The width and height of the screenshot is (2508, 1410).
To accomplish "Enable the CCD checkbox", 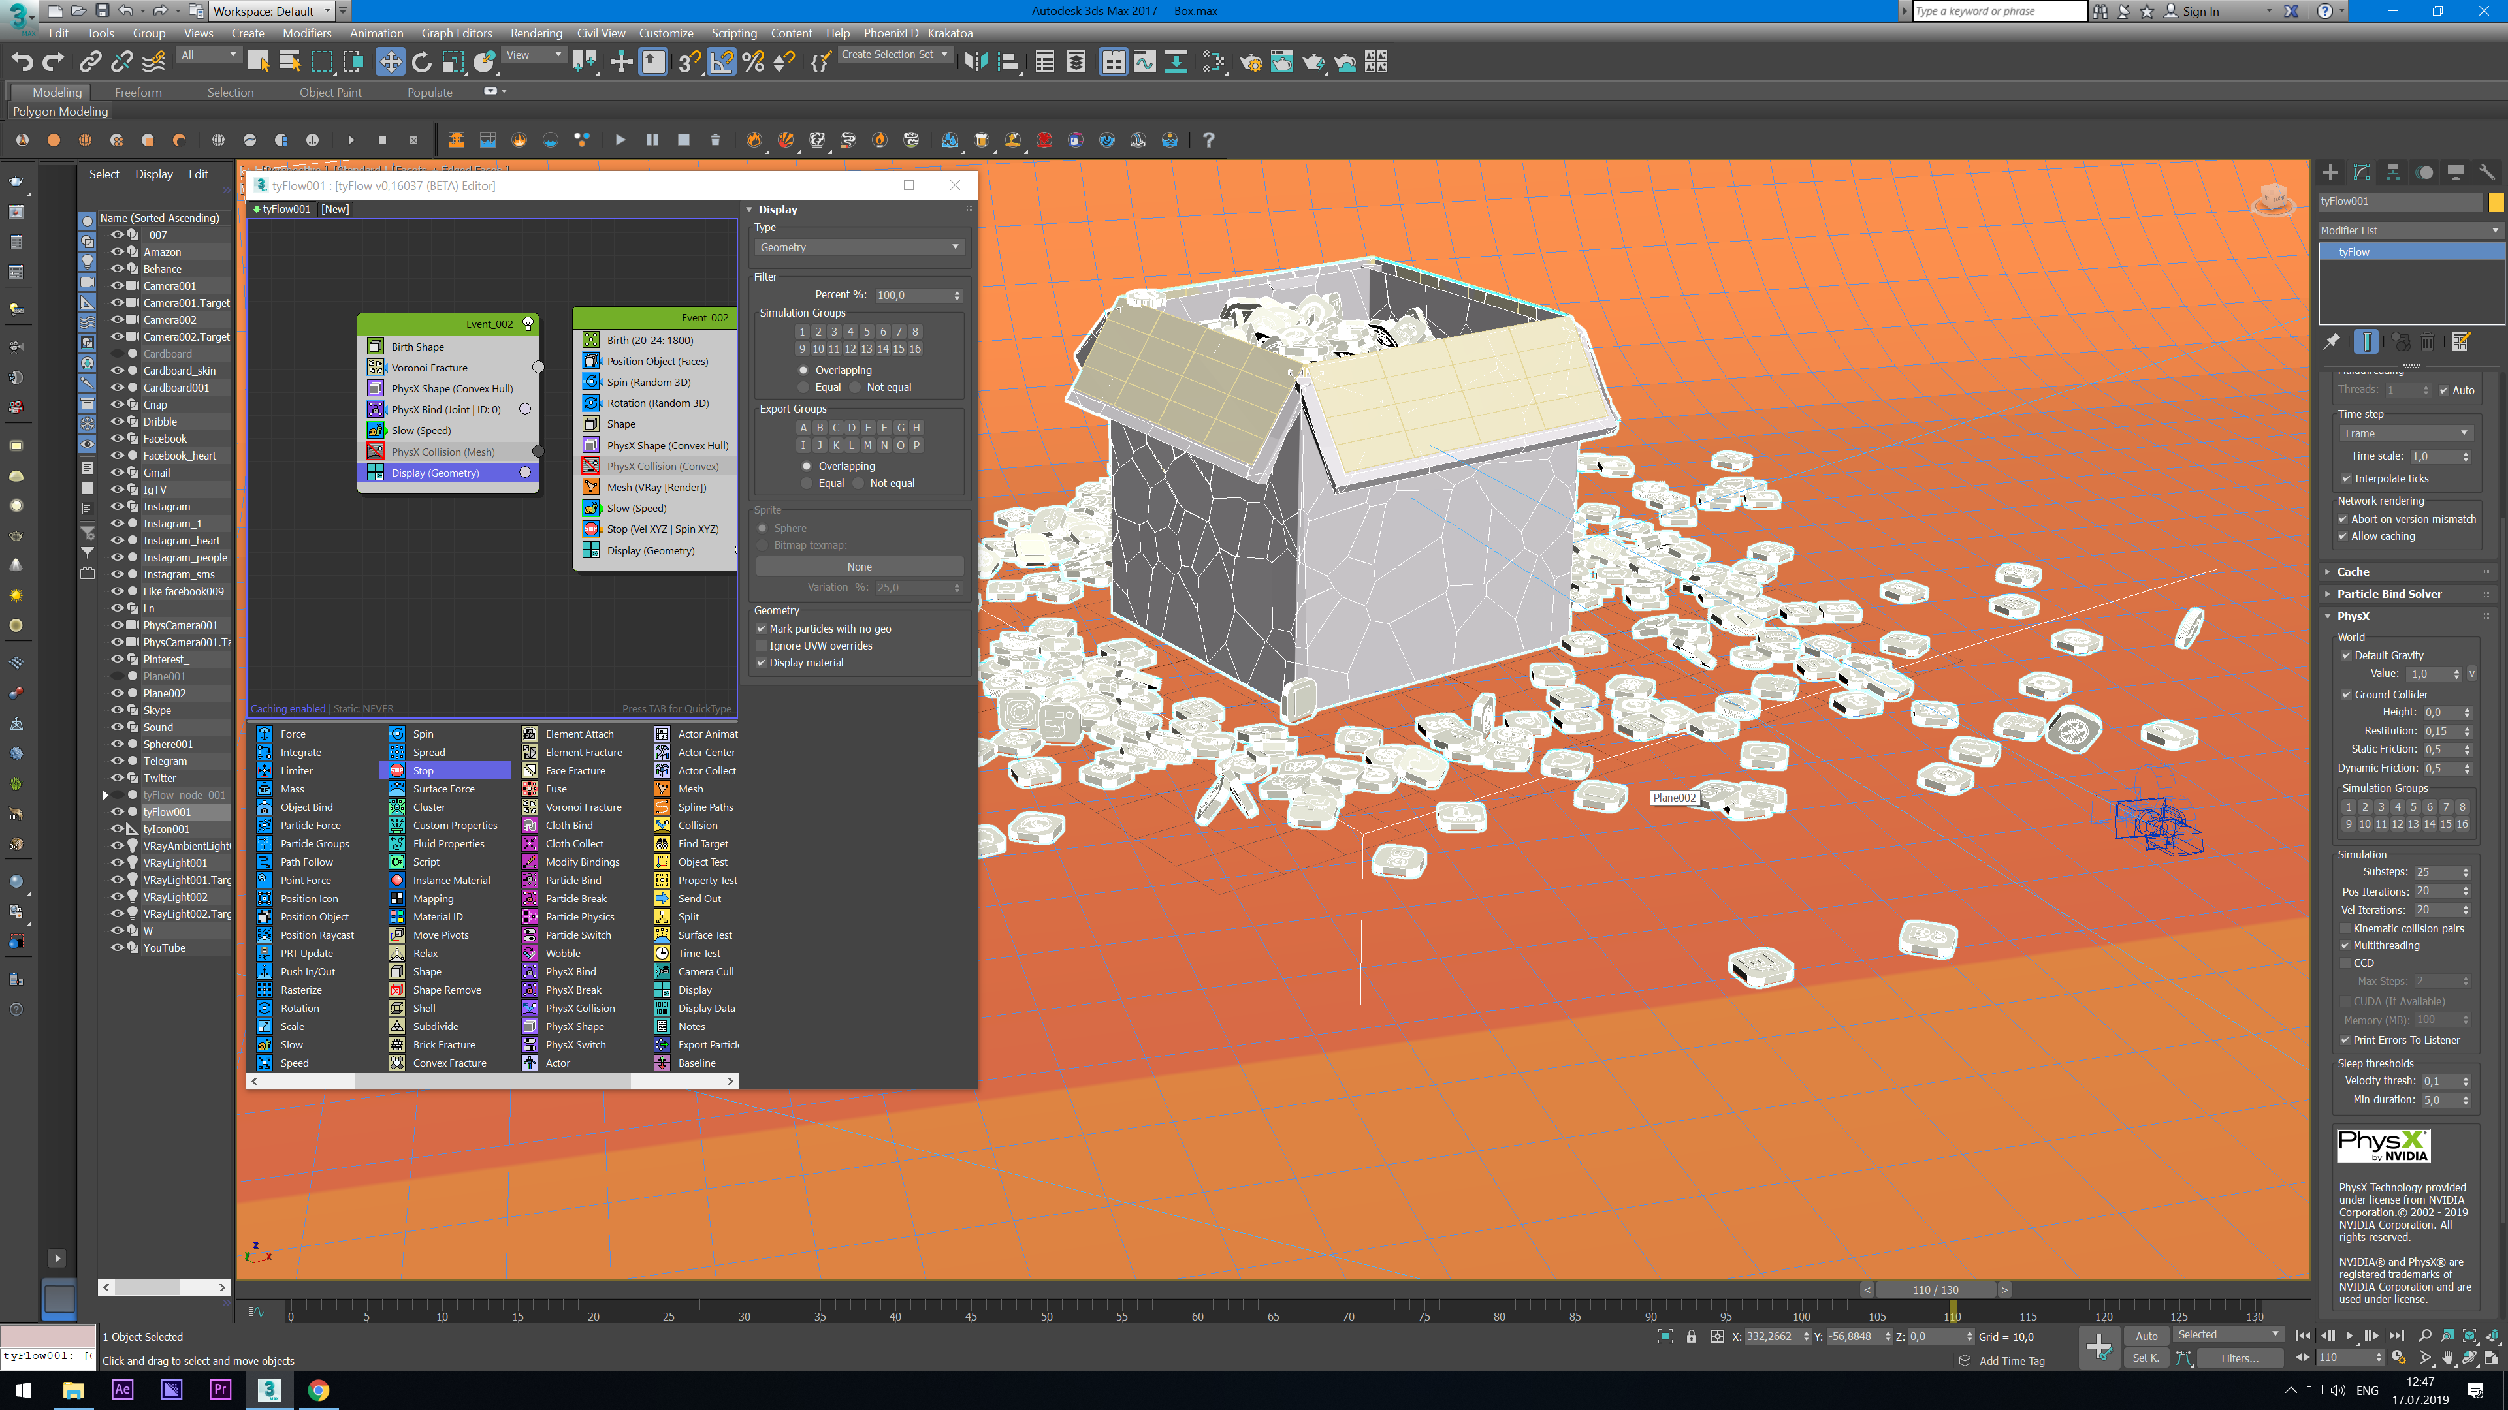I will click(x=2347, y=962).
